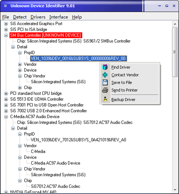Select the SiS 5513 IDE UDMA Controller item
This screenshot has height=194, width=179.
tap(37, 99)
